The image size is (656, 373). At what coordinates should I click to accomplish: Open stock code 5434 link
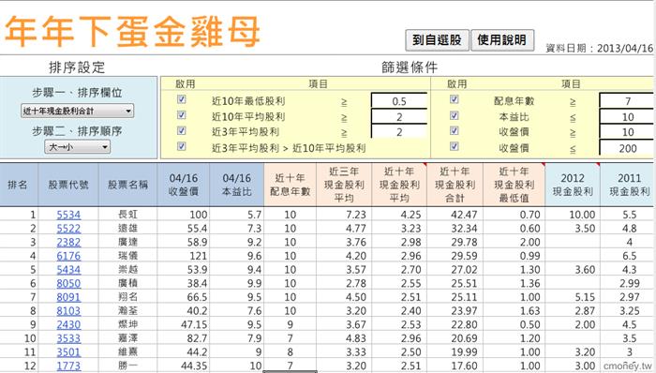(68, 270)
